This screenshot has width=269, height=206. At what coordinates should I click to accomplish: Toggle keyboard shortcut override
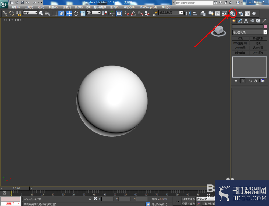pyautogui.click(x=119, y=13)
